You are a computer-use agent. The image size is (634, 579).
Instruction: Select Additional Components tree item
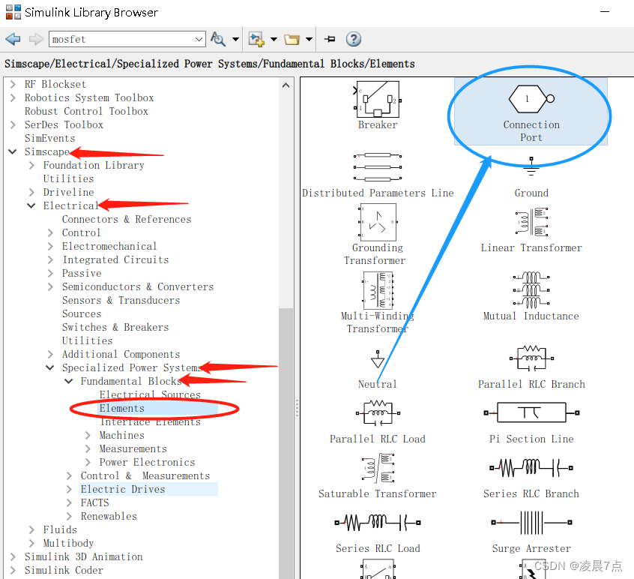click(121, 354)
